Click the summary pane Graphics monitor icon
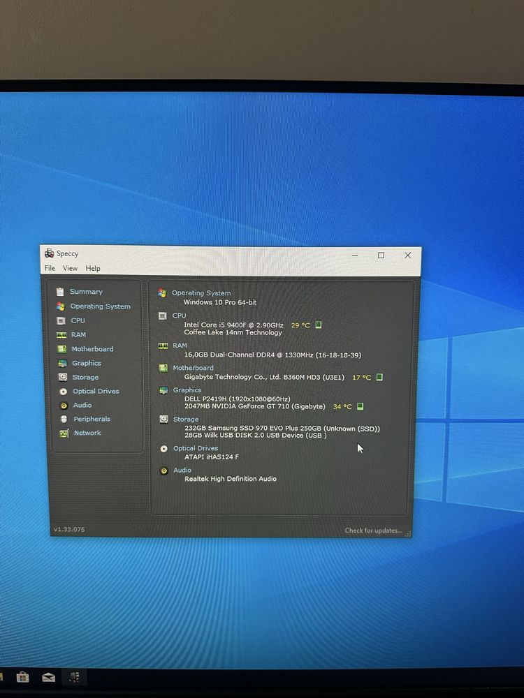The width and height of the screenshot is (524, 698). (x=163, y=390)
